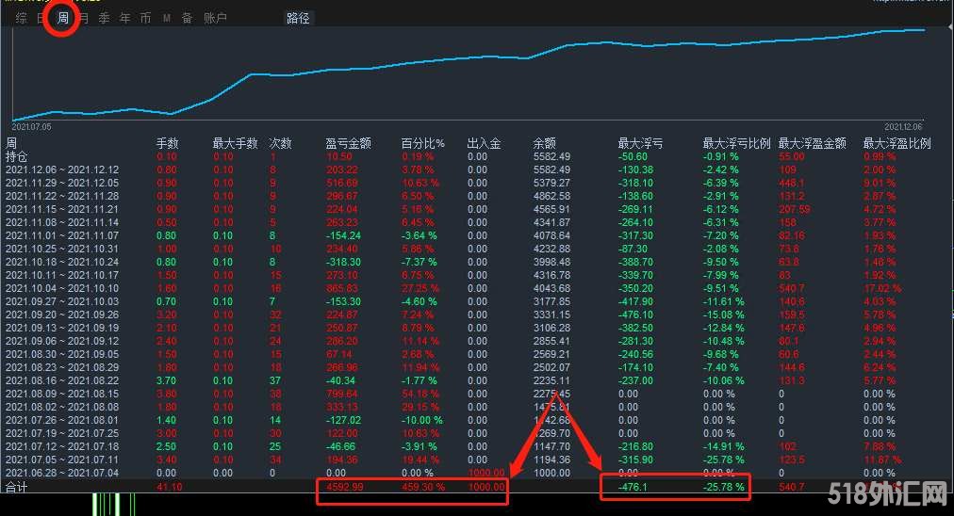Viewport: 954px width, 516px height.
Task: Switch to the 日 daily tab
Action: point(41,18)
